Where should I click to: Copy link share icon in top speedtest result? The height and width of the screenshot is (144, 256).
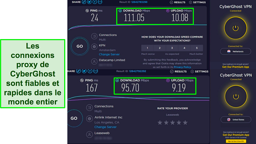pos(84,2)
